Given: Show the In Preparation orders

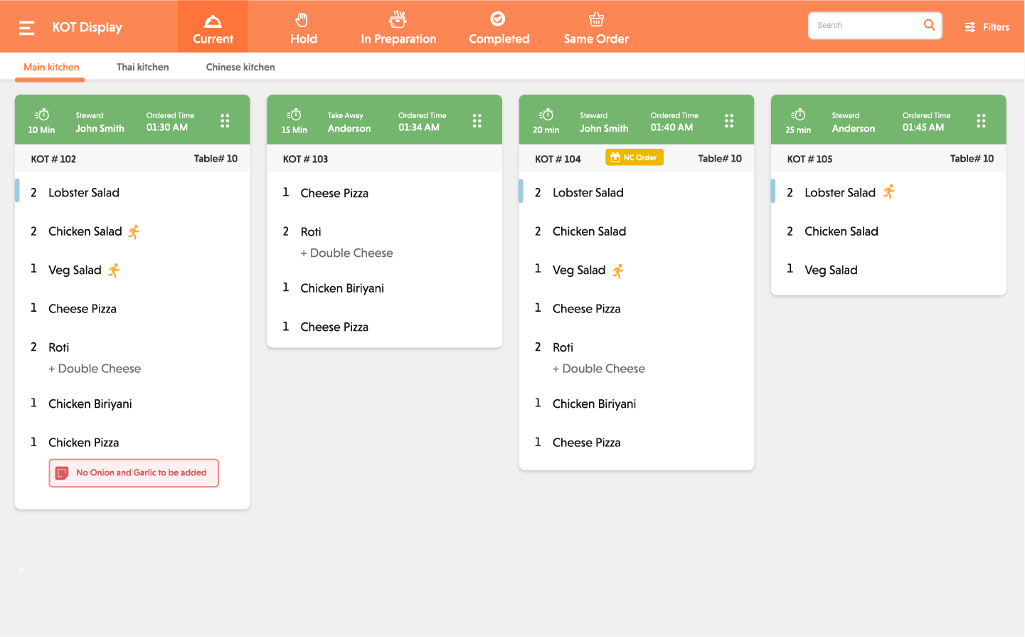Looking at the screenshot, I should [x=398, y=28].
